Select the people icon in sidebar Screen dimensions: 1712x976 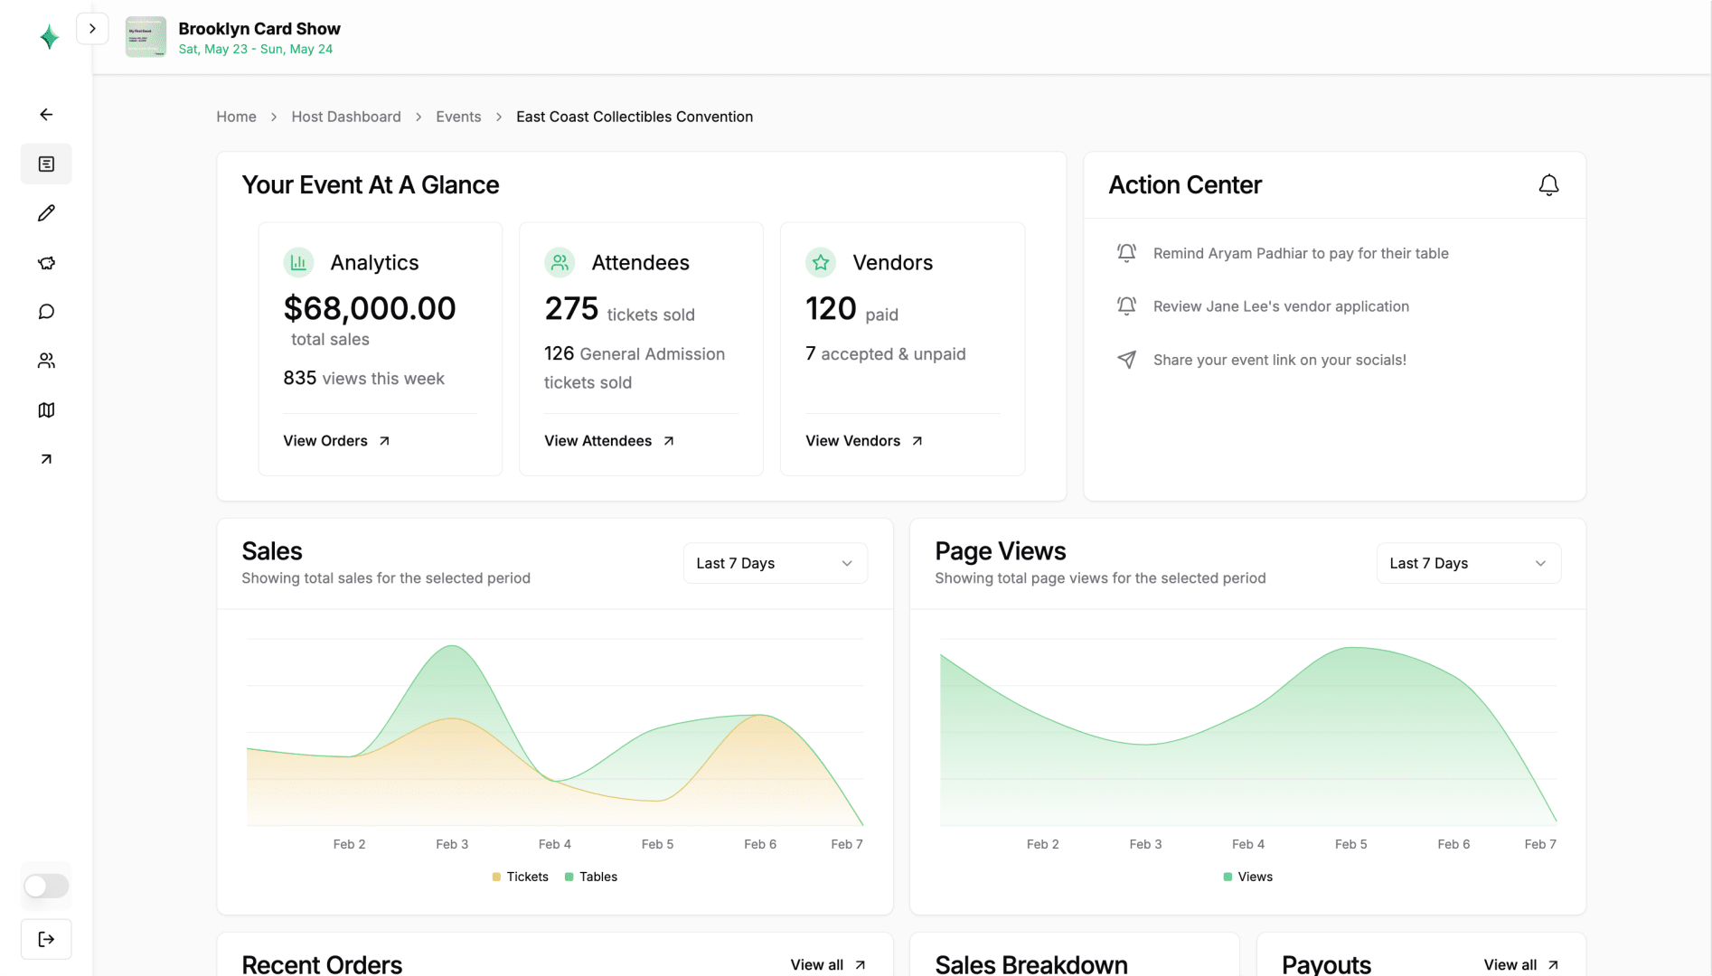pyautogui.click(x=46, y=361)
